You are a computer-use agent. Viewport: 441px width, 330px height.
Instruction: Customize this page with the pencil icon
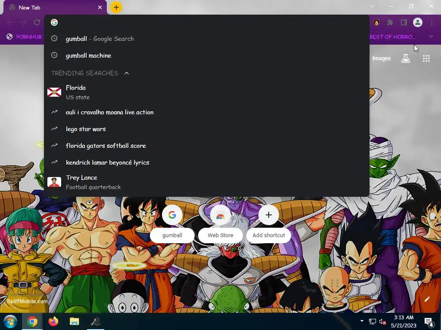427,299
